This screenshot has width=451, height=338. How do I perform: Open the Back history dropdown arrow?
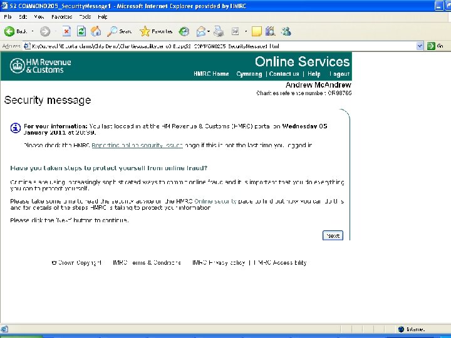click(32, 31)
